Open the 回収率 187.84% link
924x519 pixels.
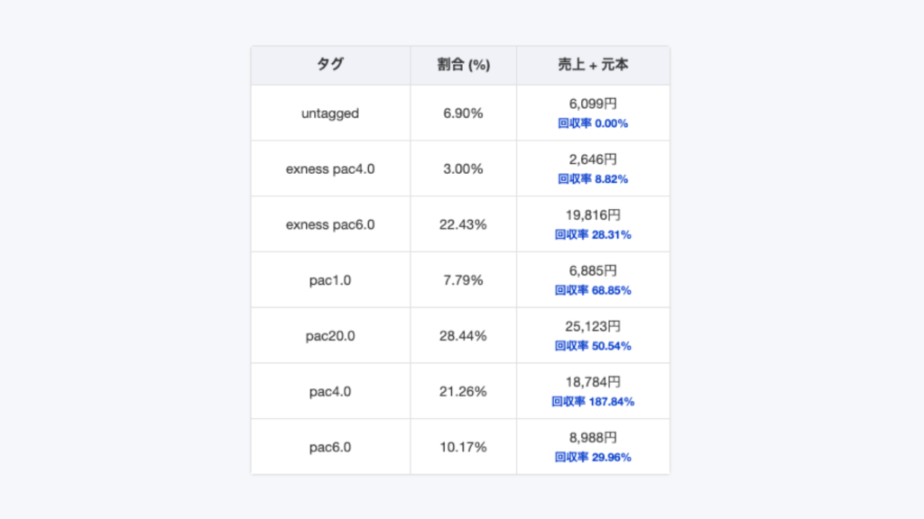[593, 402]
